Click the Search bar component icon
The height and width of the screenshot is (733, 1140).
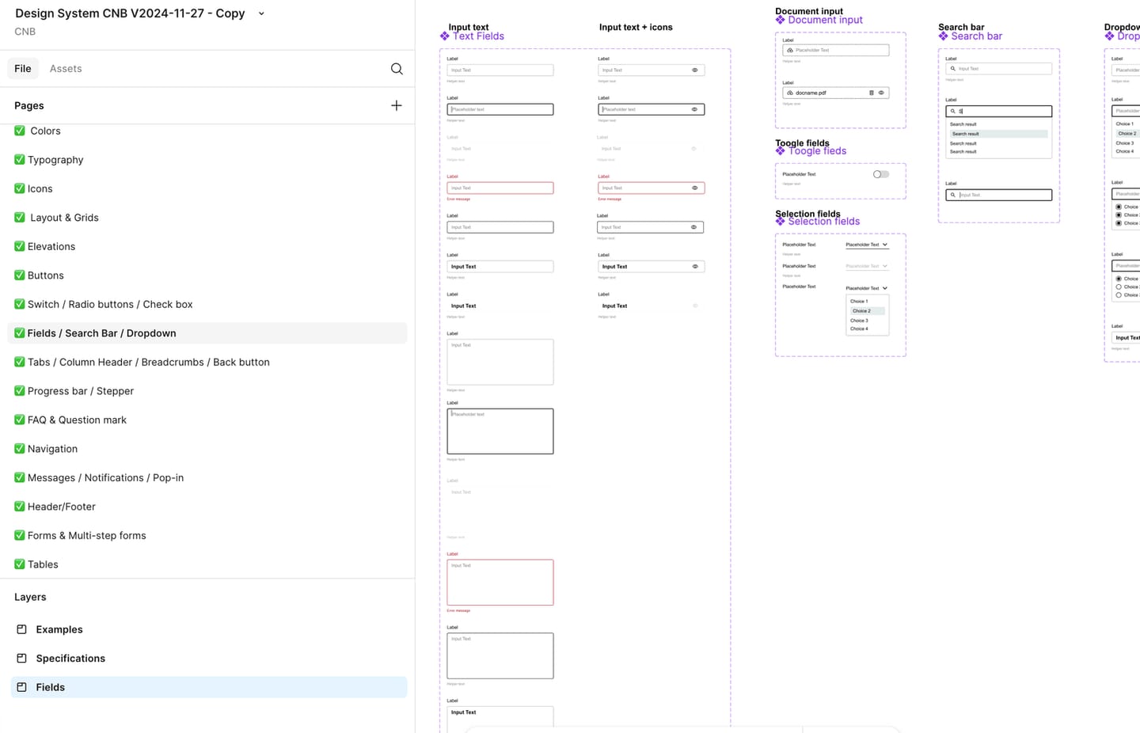pyautogui.click(x=944, y=36)
